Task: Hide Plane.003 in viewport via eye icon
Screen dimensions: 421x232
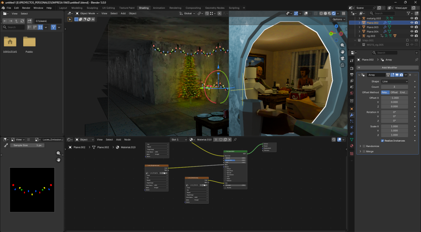Action: click(411, 27)
